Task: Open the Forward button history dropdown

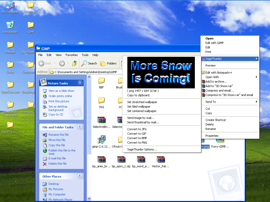Action: coord(68,63)
